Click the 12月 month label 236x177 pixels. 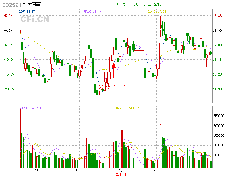pos(79,171)
